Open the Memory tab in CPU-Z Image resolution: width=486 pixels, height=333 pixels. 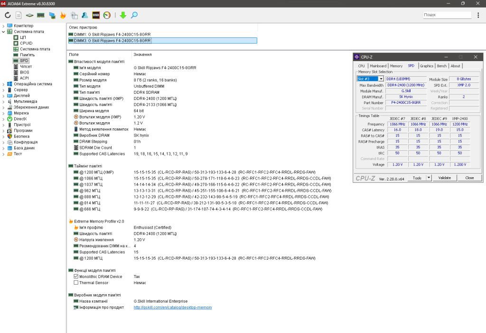[396, 66]
